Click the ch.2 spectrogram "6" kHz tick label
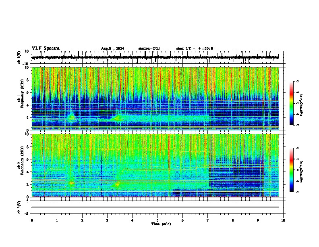319x247 pixels. 28,159
